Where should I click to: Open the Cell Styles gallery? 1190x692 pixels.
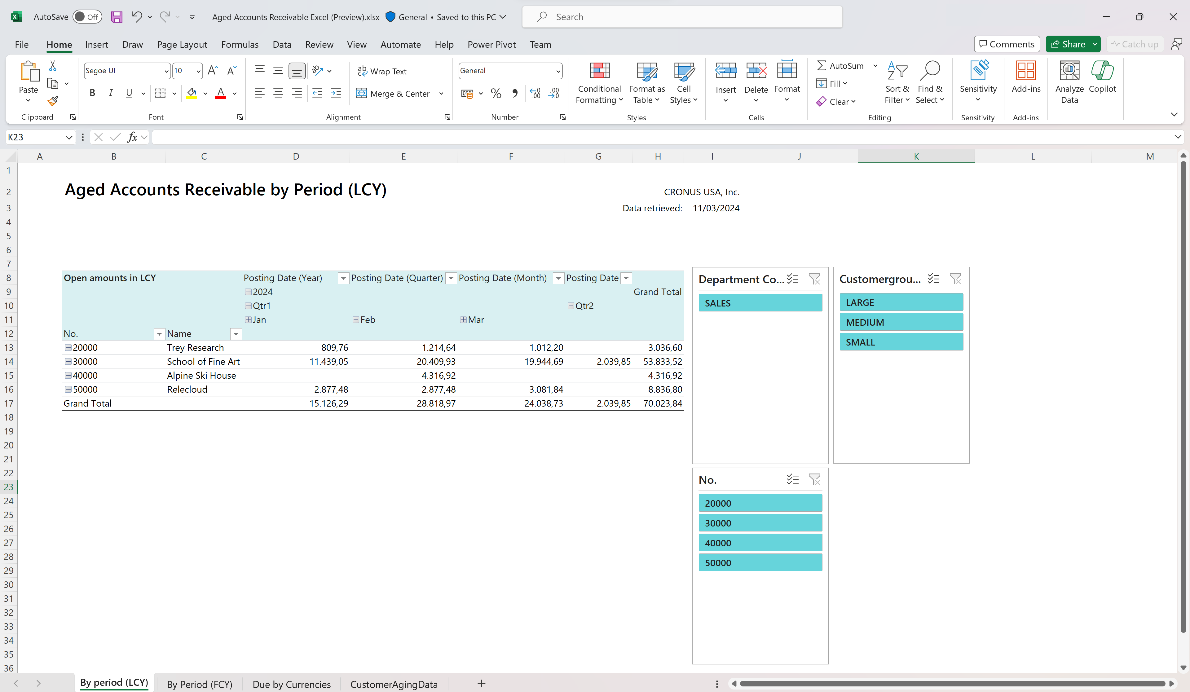pyautogui.click(x=684, y=83)
